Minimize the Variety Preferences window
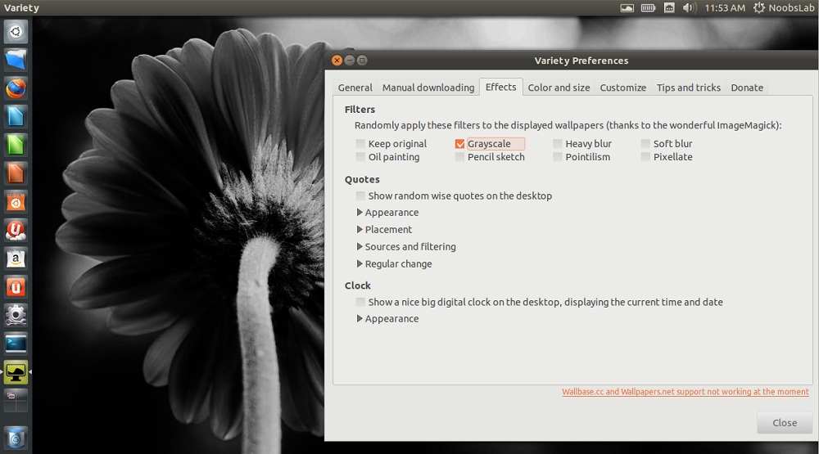 350,61
